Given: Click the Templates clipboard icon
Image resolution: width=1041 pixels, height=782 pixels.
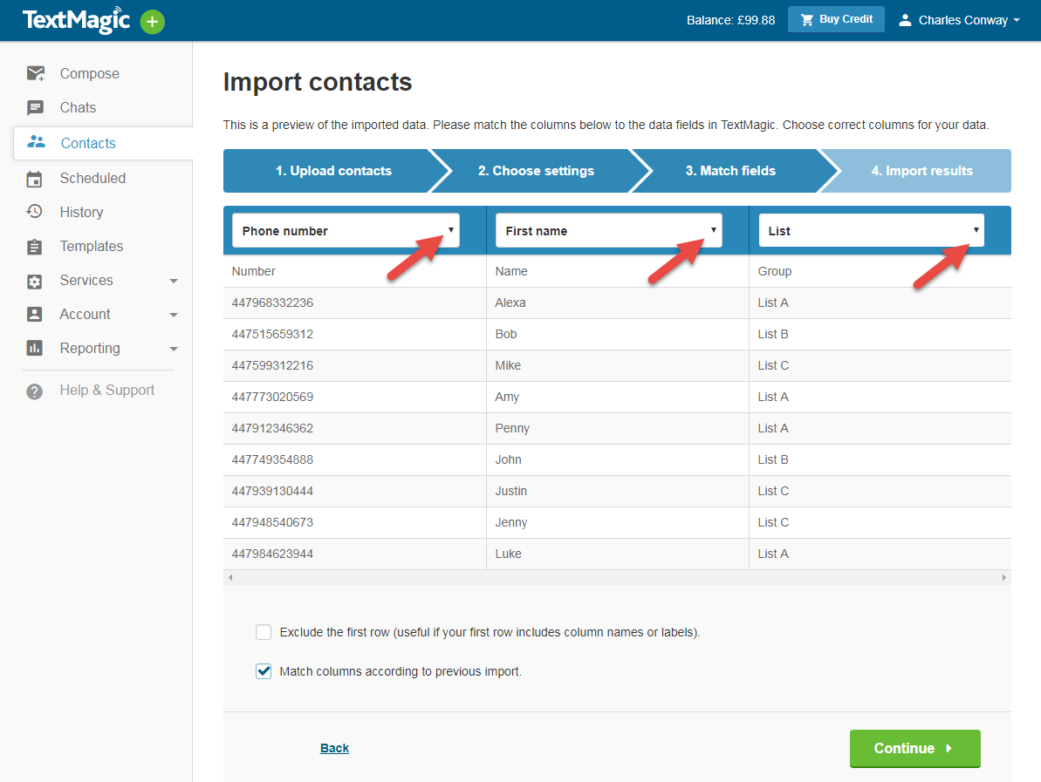Looking at the screenshot, I should pyautogui.click(x=35, y=247).
